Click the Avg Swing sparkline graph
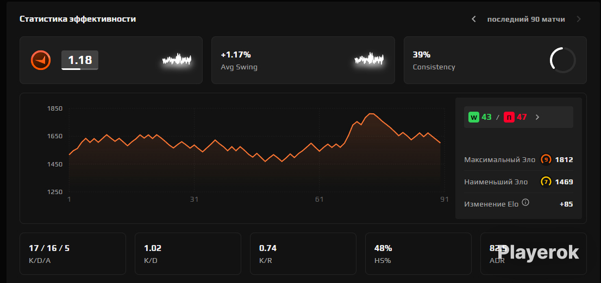601x283 pixels. point(369,59)
